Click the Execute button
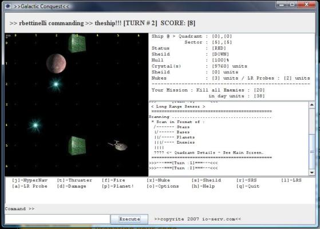320x229 pixels. pyautogui.click(x=129, y=219)
